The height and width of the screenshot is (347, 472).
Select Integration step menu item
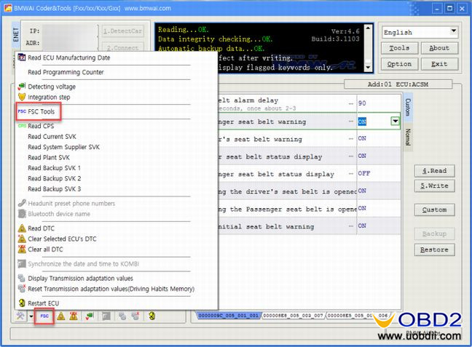click(x=49, y=97)
